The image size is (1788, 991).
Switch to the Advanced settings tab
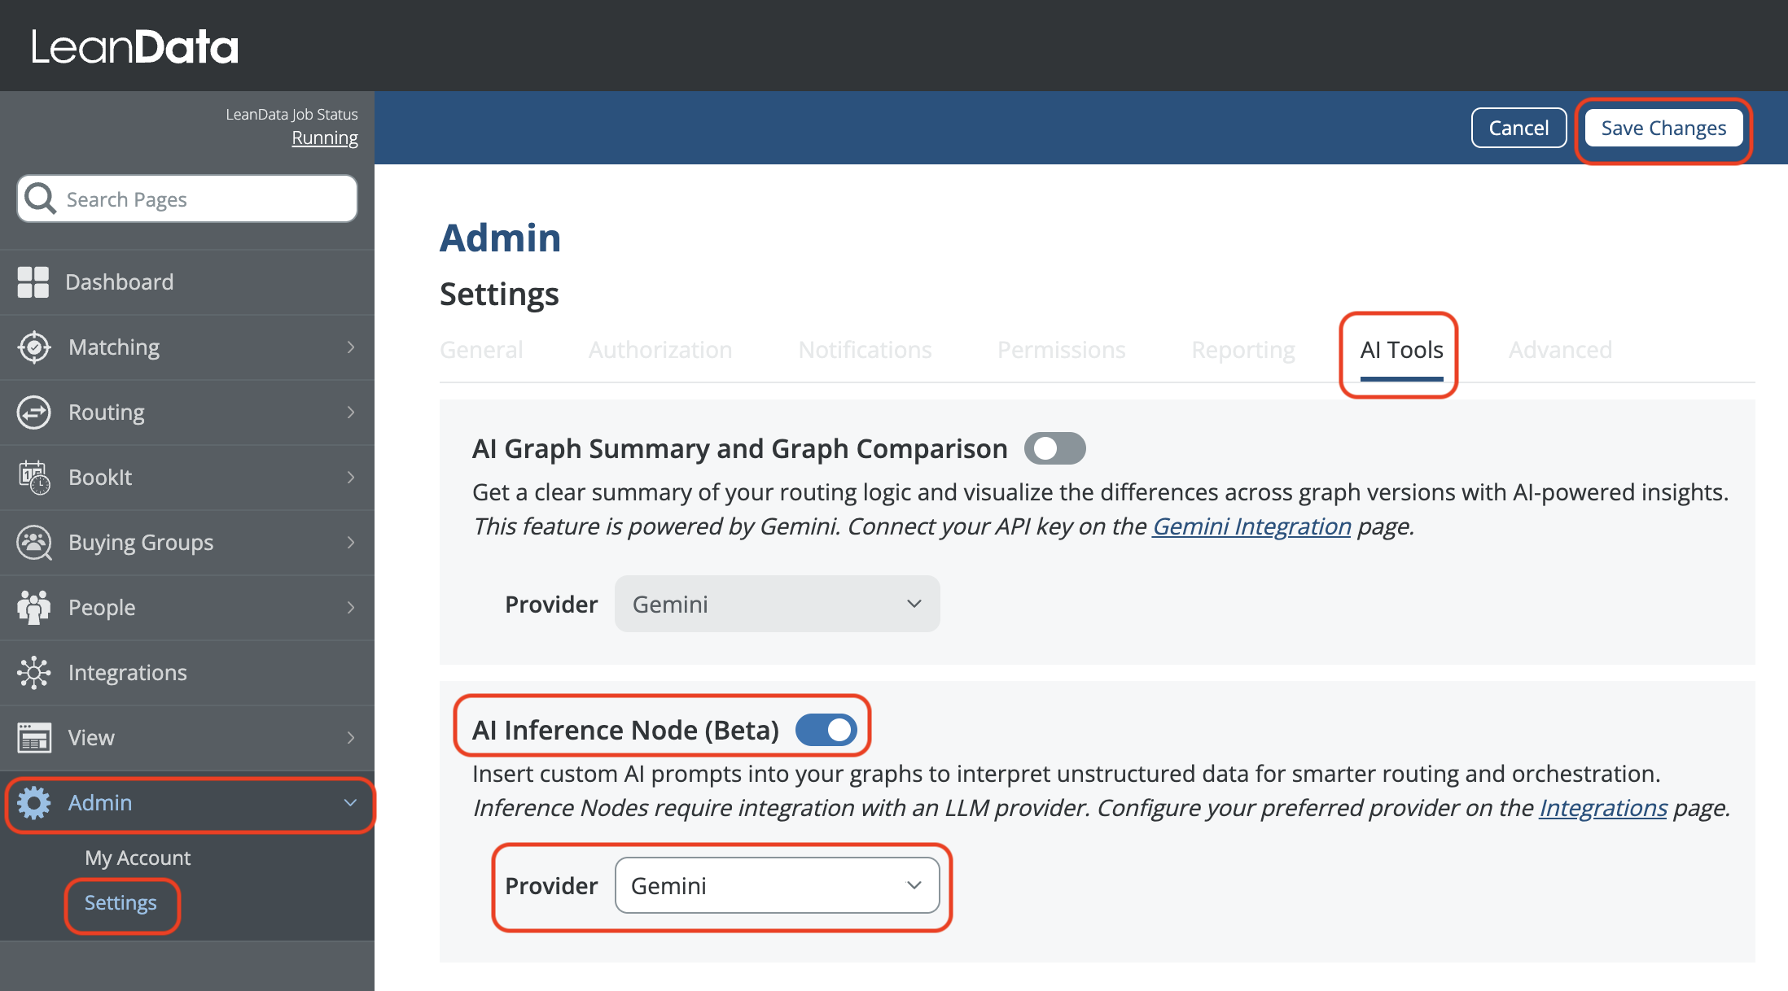point(1559,350)
